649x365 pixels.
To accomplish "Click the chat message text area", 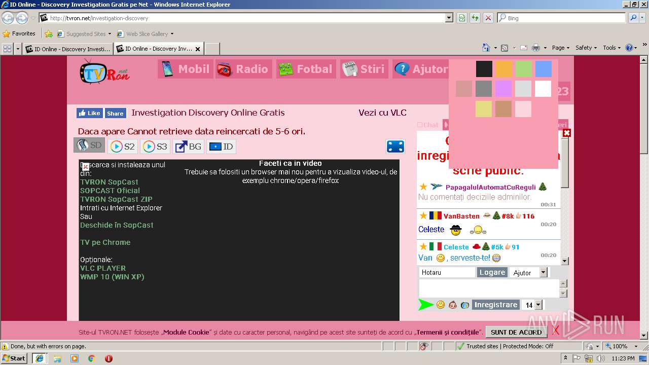I will click(x=489, y=288).
